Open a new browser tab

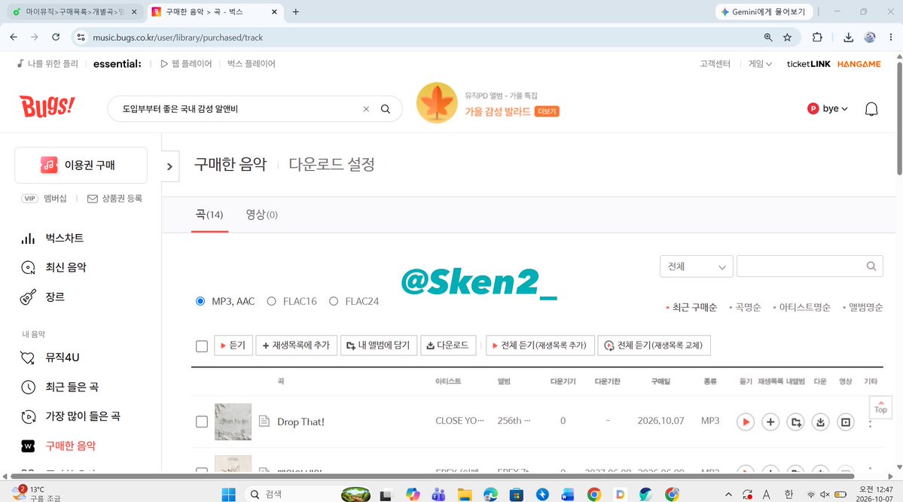[x=295, y=11]
